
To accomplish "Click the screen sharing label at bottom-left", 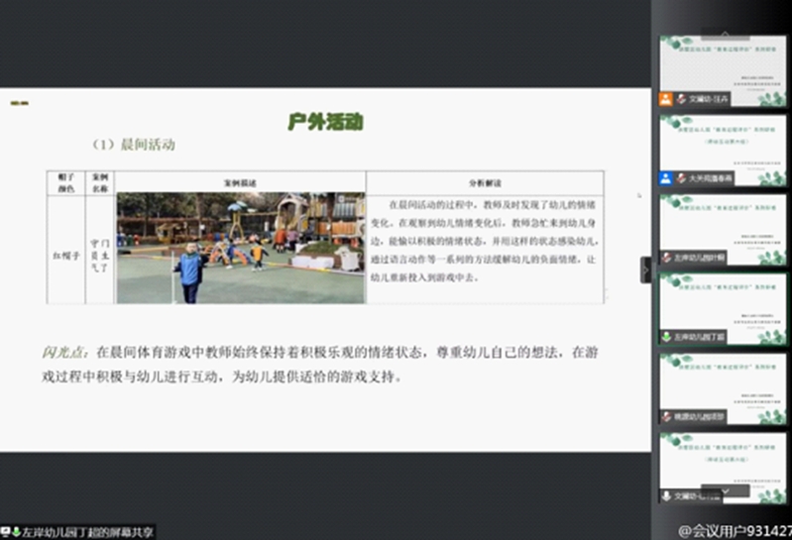I will 84,532.
